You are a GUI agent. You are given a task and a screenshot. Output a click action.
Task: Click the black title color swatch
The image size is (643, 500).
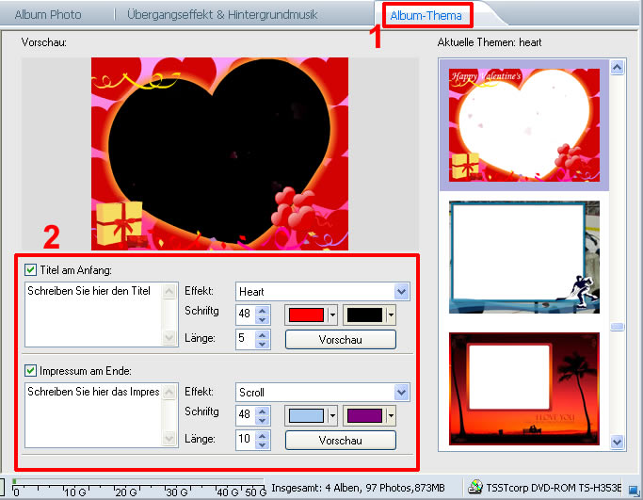pyautogui.click(x=364, y=315)
